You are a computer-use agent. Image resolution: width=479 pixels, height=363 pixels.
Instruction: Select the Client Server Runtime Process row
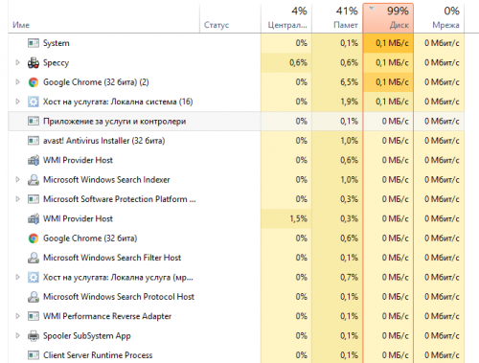[237, 355]
